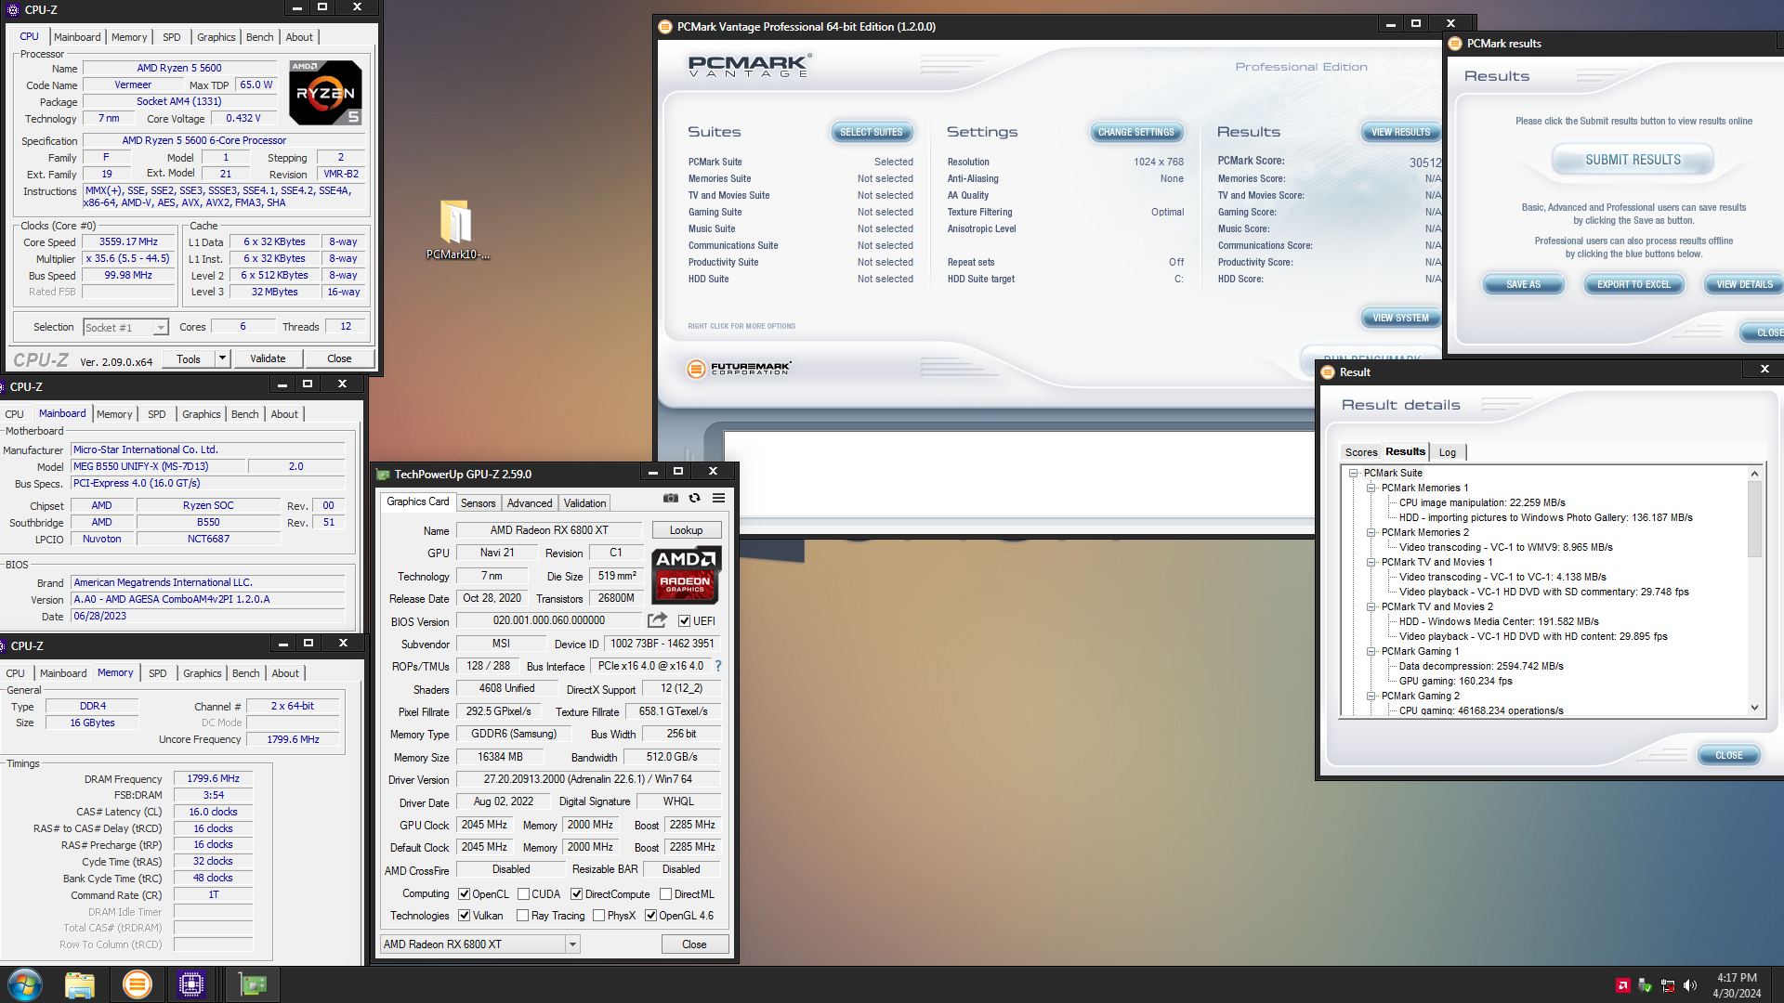Click the Result details tree scrollbar thumb
The image size is (1784, 1003).
(x=1754, y=520)
